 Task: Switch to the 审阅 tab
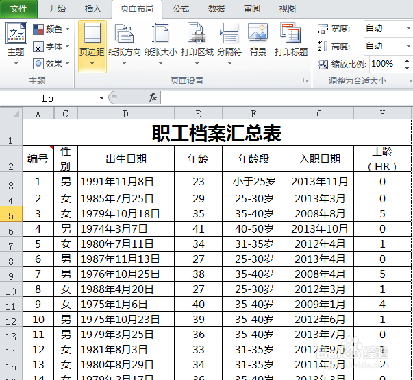pyautogui.click(x=252, y=9)
